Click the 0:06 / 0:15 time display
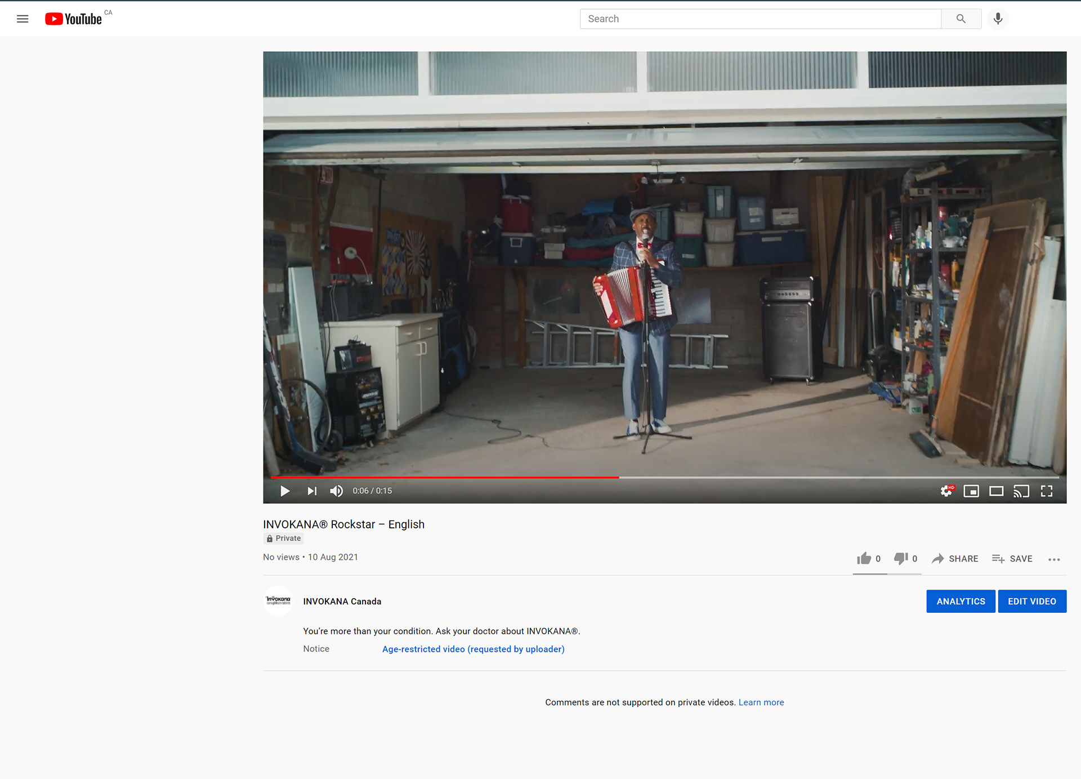The image size is (1081, 779). (372, 491)
